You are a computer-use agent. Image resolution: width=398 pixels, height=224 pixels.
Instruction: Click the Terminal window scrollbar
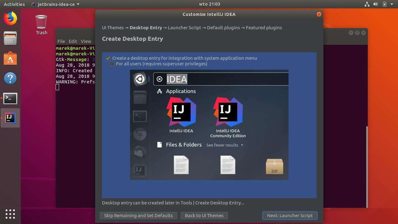367,166
